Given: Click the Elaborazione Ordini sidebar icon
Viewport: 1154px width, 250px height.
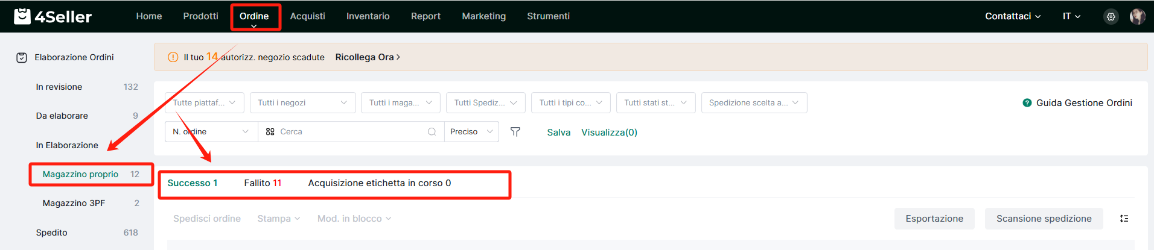Looking at the screenshot, I should (x=22, y=58).
